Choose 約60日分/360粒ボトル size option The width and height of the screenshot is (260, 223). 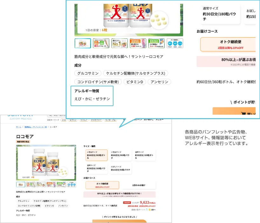coord(97,155)
